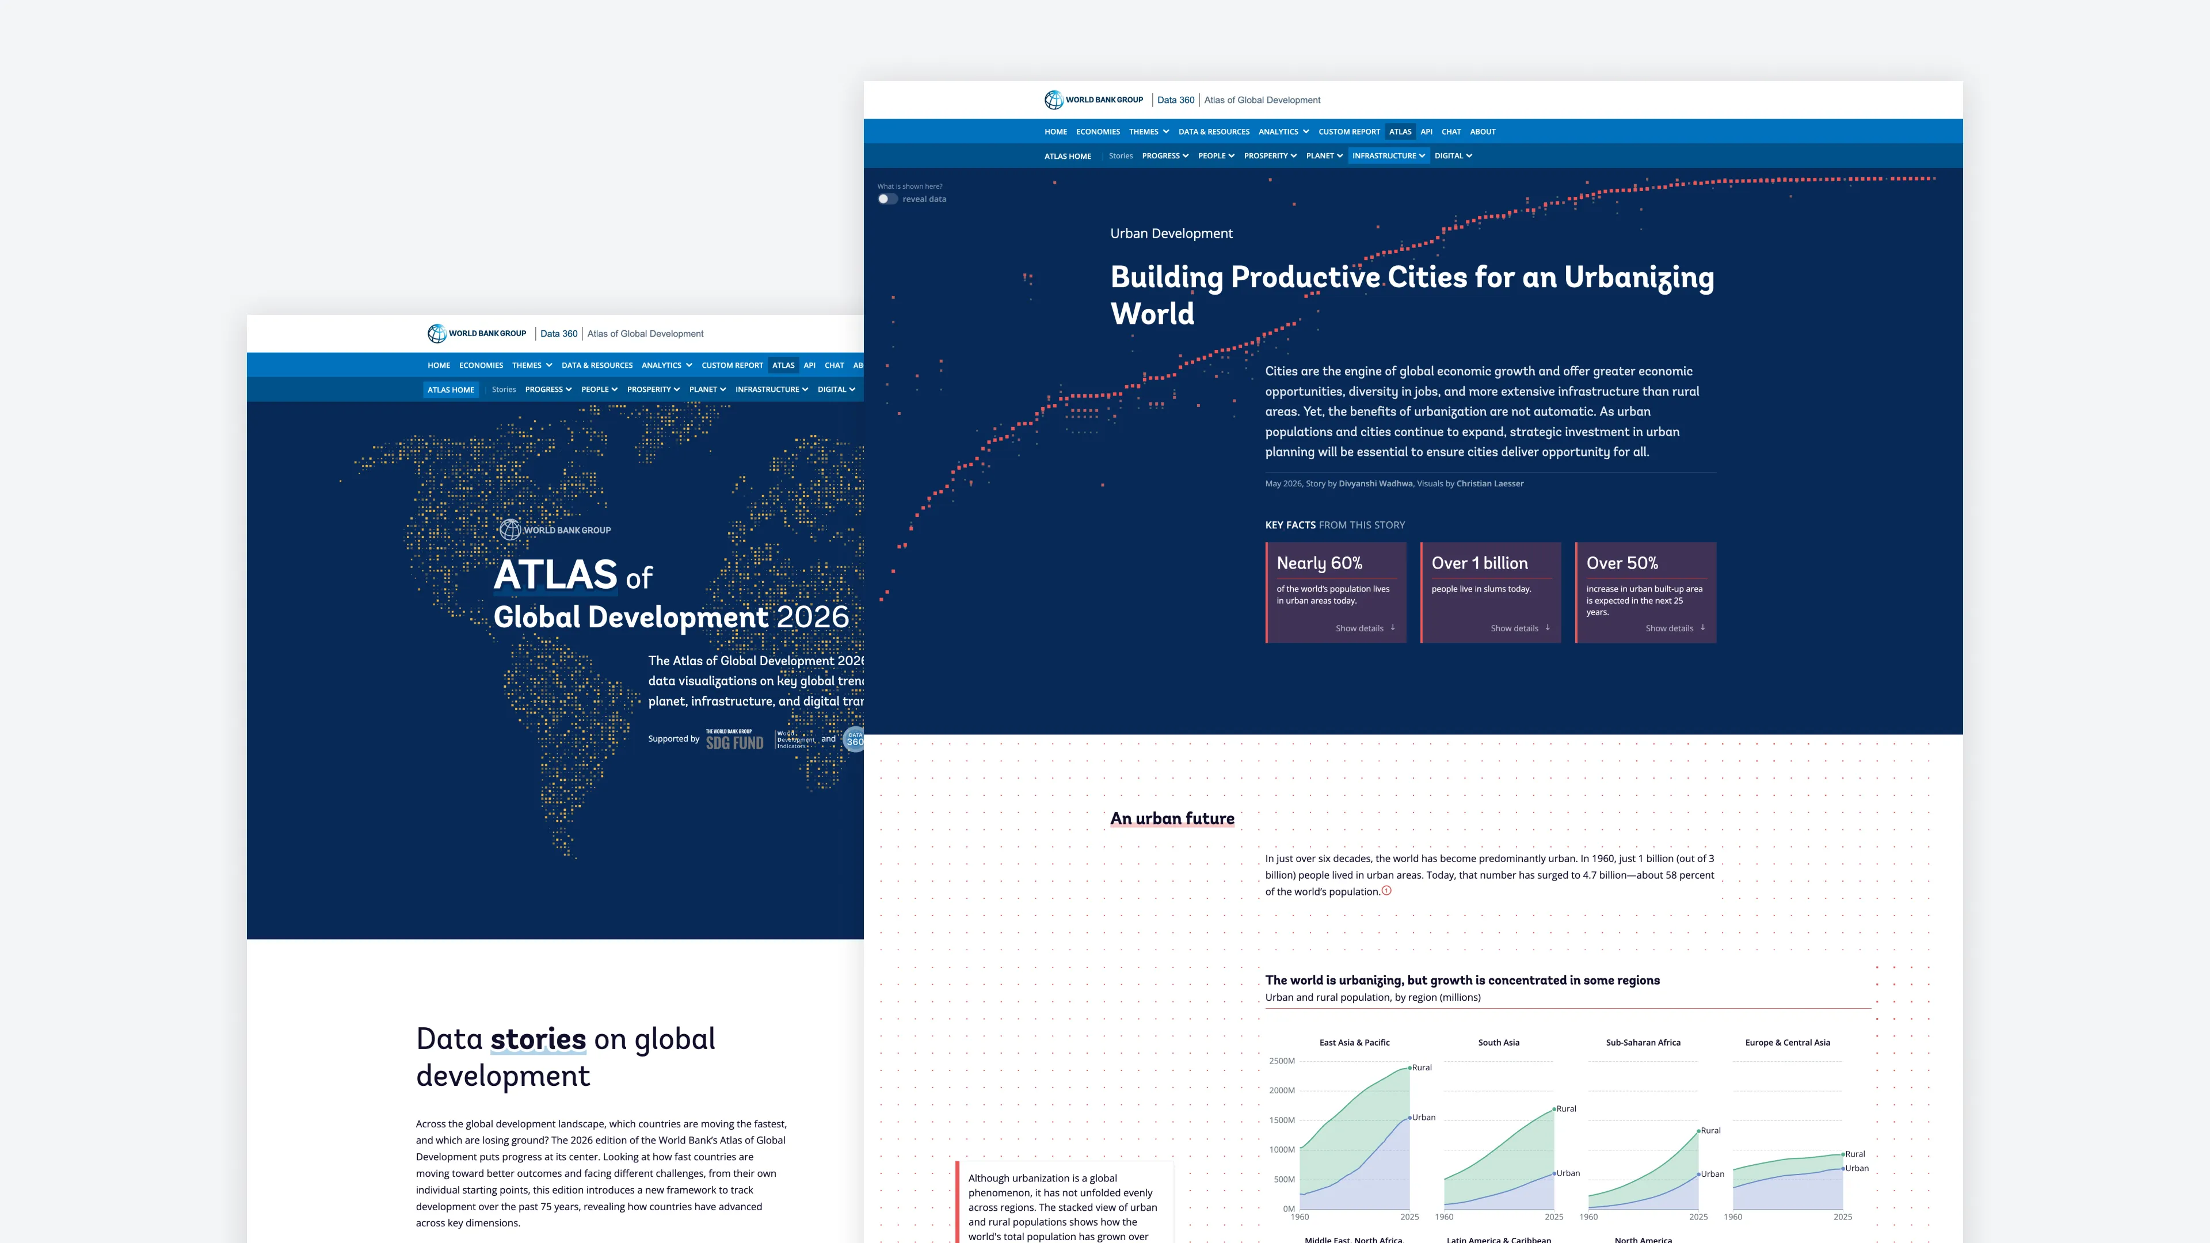Click World Bank Group logo in atlas hero
The width and height of the screenshot is (2210, 1243).
click(x=555, y=529)
